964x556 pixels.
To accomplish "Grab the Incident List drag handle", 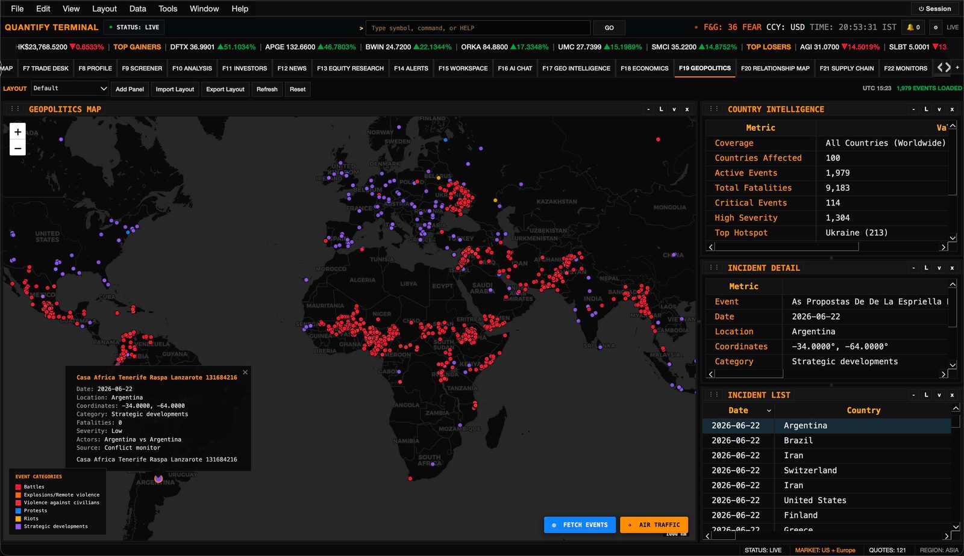I will (713, 395).
